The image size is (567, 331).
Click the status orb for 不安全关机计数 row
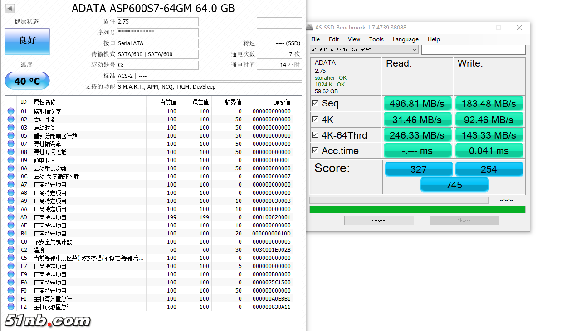(11, 242)
